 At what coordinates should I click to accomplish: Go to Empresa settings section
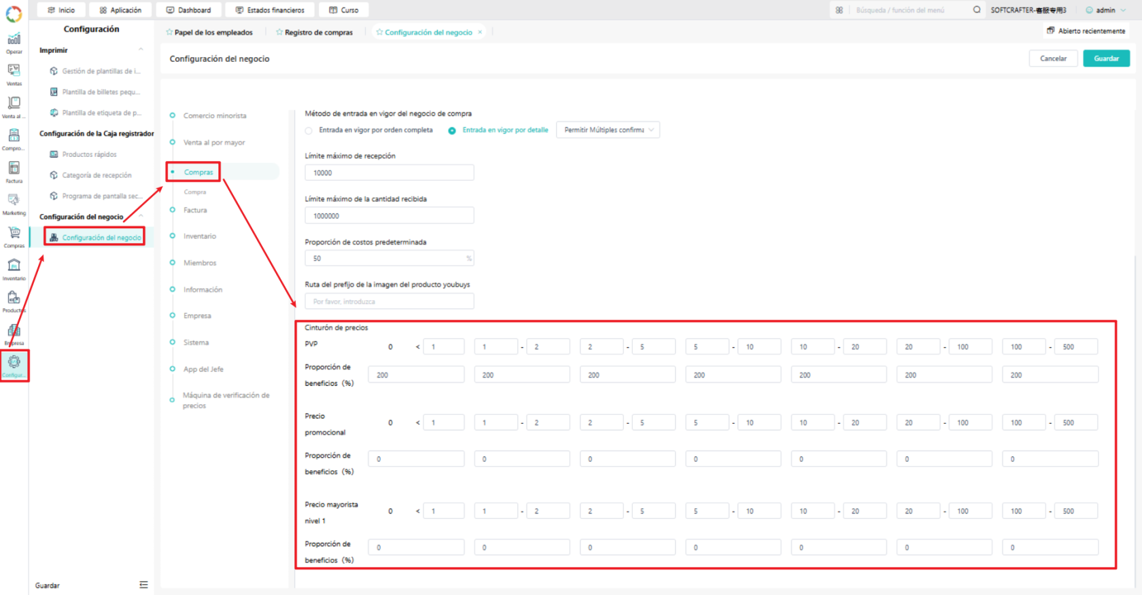[x=197, y=316]
